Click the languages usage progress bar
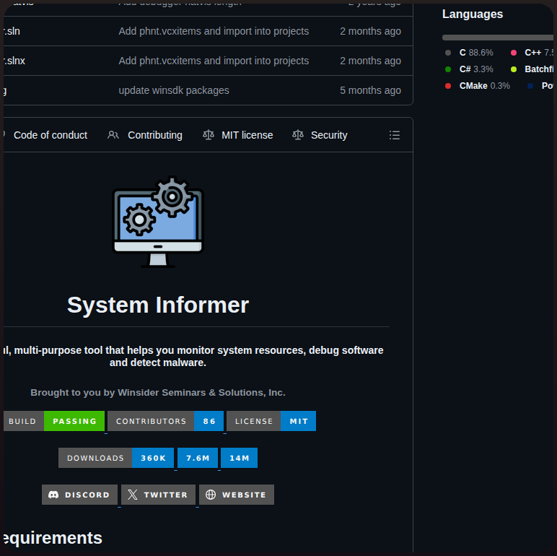Image resolution: width=557 pixels, height=556 pixels. (498, 38)
